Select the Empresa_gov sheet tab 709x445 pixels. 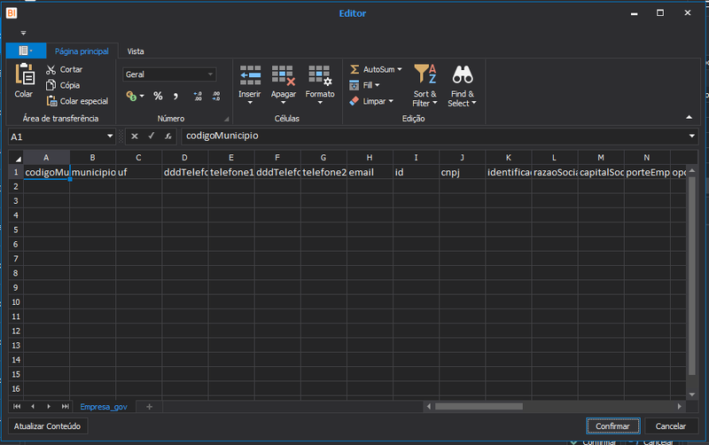(x=104, y=407)
